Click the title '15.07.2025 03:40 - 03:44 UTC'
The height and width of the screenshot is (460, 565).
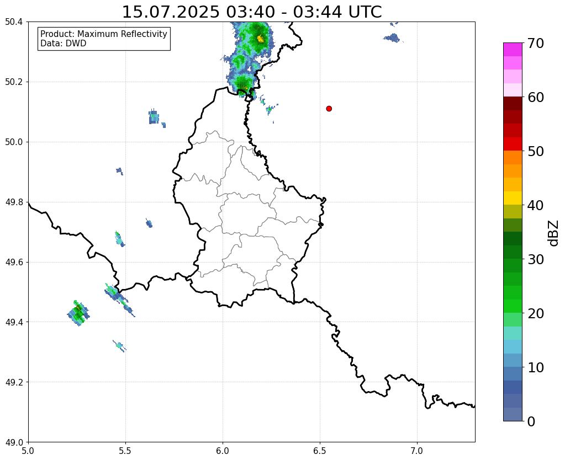(x=252, y=12)
